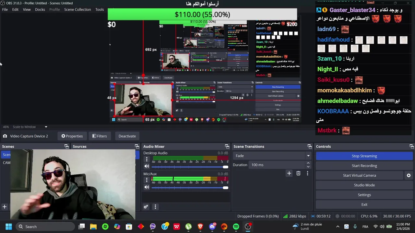The image size is (415, 233).
Task: Open transition properties three-dot menu
Action: (x=307, y=173)
